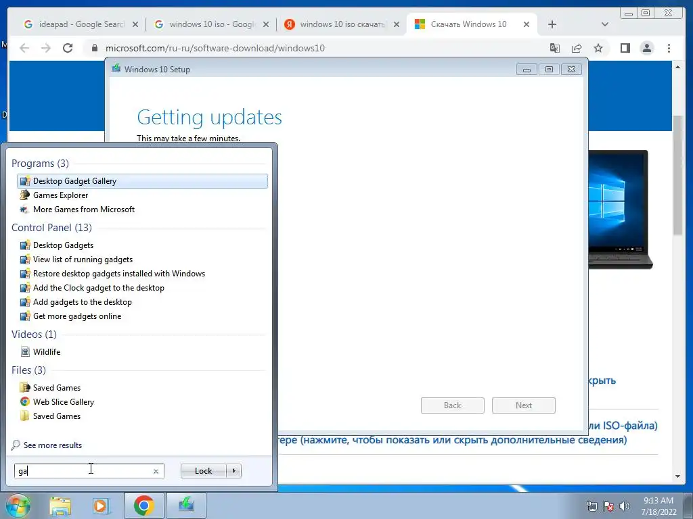Click the disabled Back button in Setup

[453, 405]
